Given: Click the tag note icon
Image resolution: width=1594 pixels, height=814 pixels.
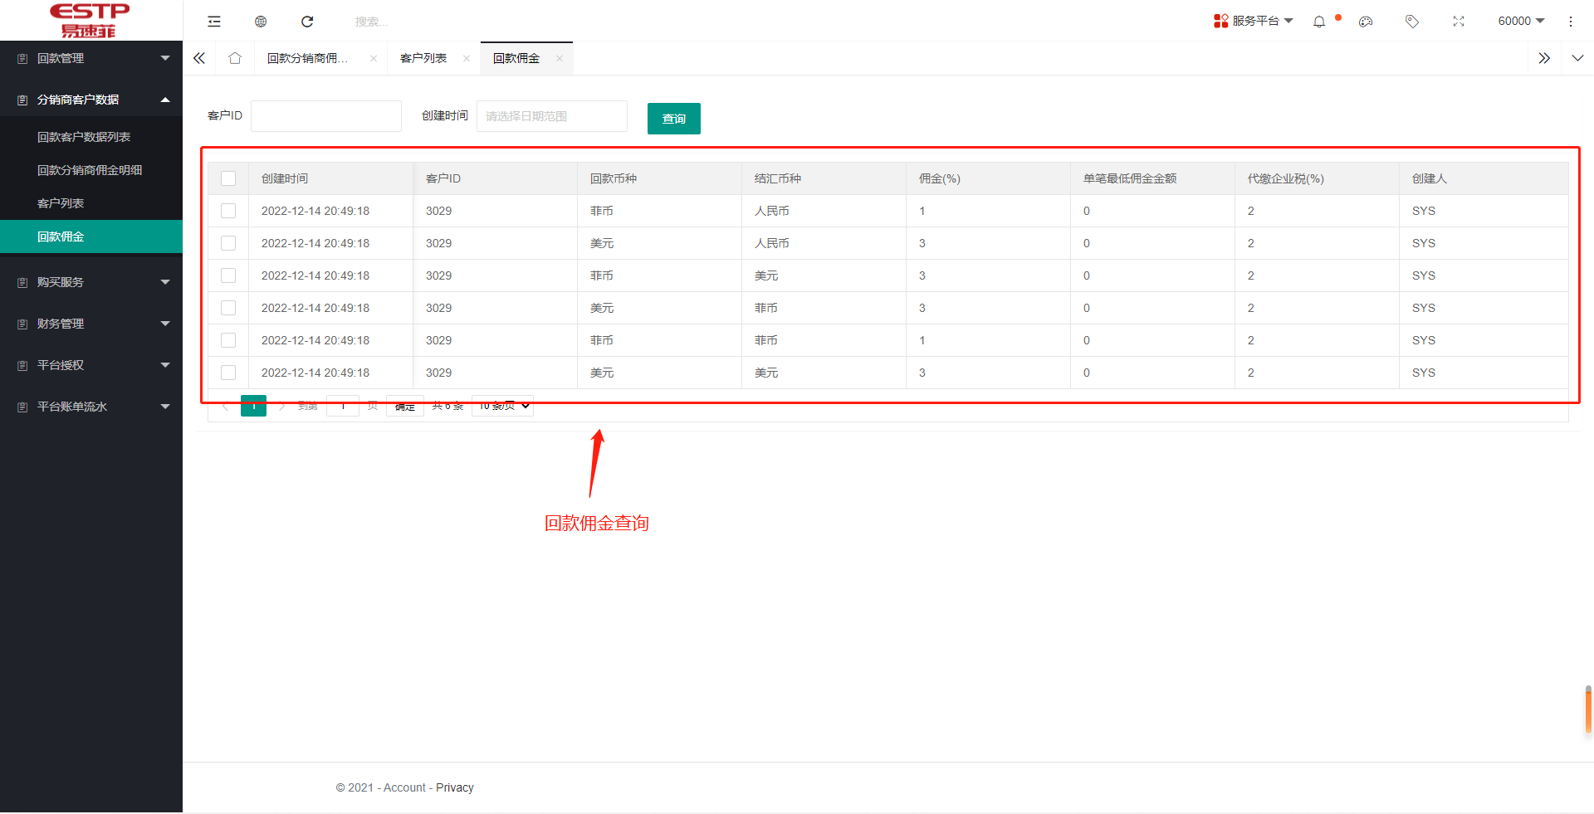Looking at the screenshot, I should 1411,22.
